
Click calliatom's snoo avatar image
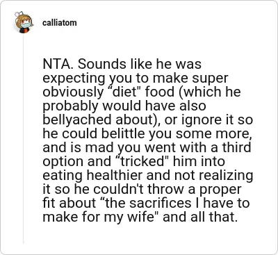pyautogui.click(x=24, y=22)
